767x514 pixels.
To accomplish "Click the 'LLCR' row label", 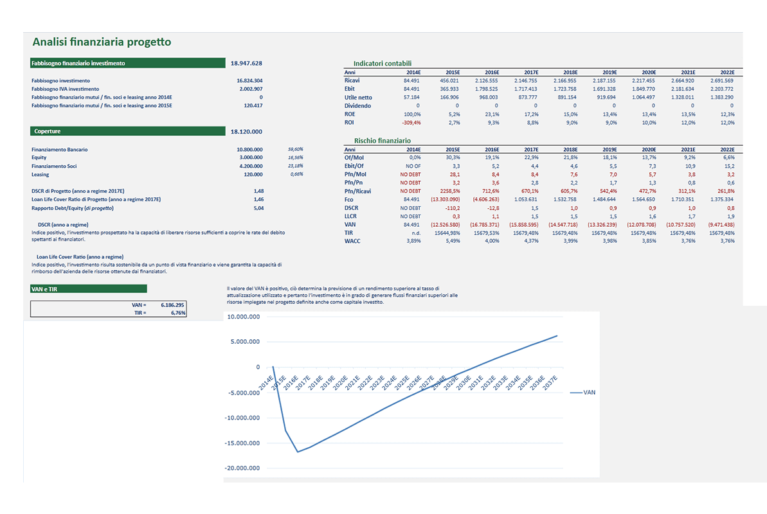I will click(x=350, y=216).
